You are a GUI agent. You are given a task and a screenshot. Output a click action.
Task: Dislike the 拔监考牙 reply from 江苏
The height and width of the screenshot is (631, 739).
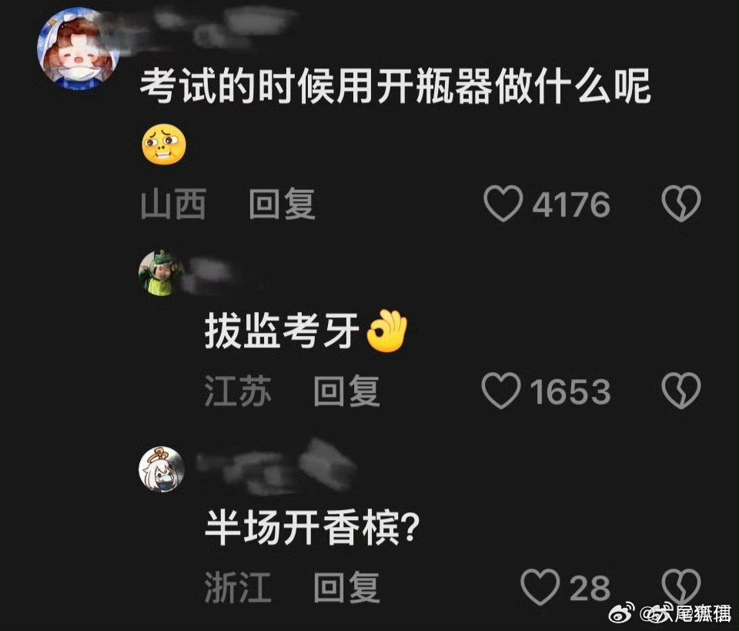681,391
